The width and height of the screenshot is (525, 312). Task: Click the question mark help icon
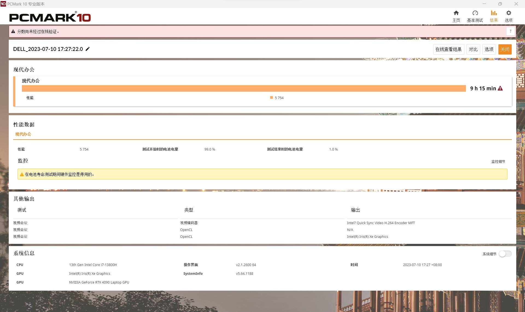pos(510,31)
